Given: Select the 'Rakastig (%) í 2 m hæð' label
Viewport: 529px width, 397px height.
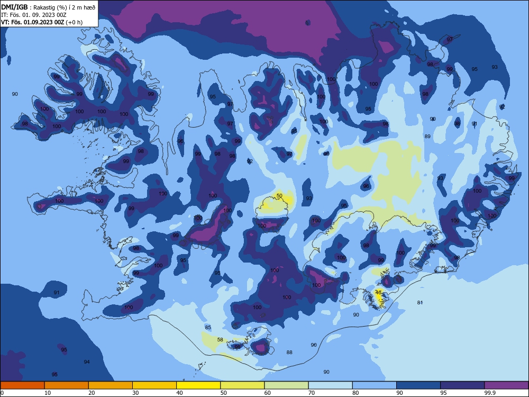Looking at the screenshot, I should coord(64,7).
